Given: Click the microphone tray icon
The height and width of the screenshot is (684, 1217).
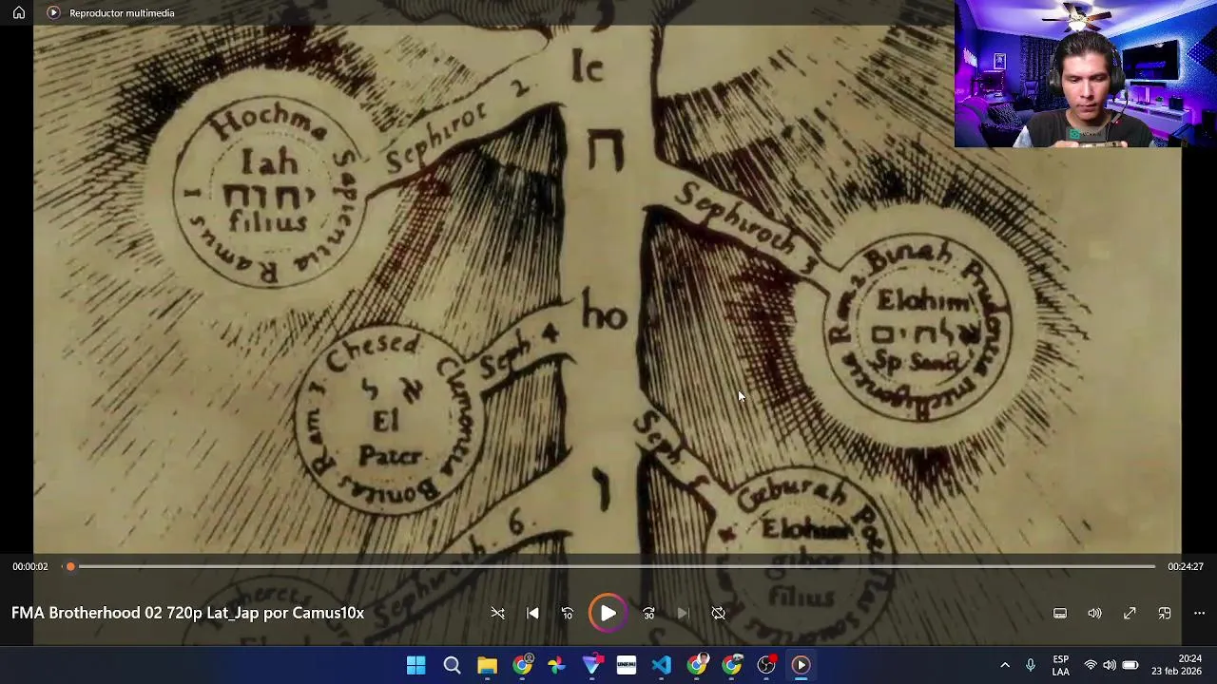Looking at the screenshot, I should click(1031, 665).
